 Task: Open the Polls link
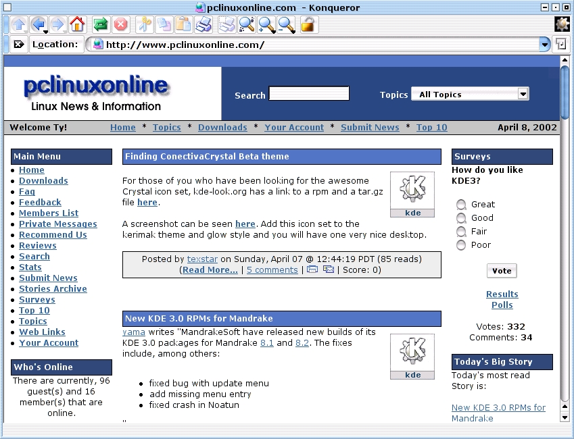(502, 305)
